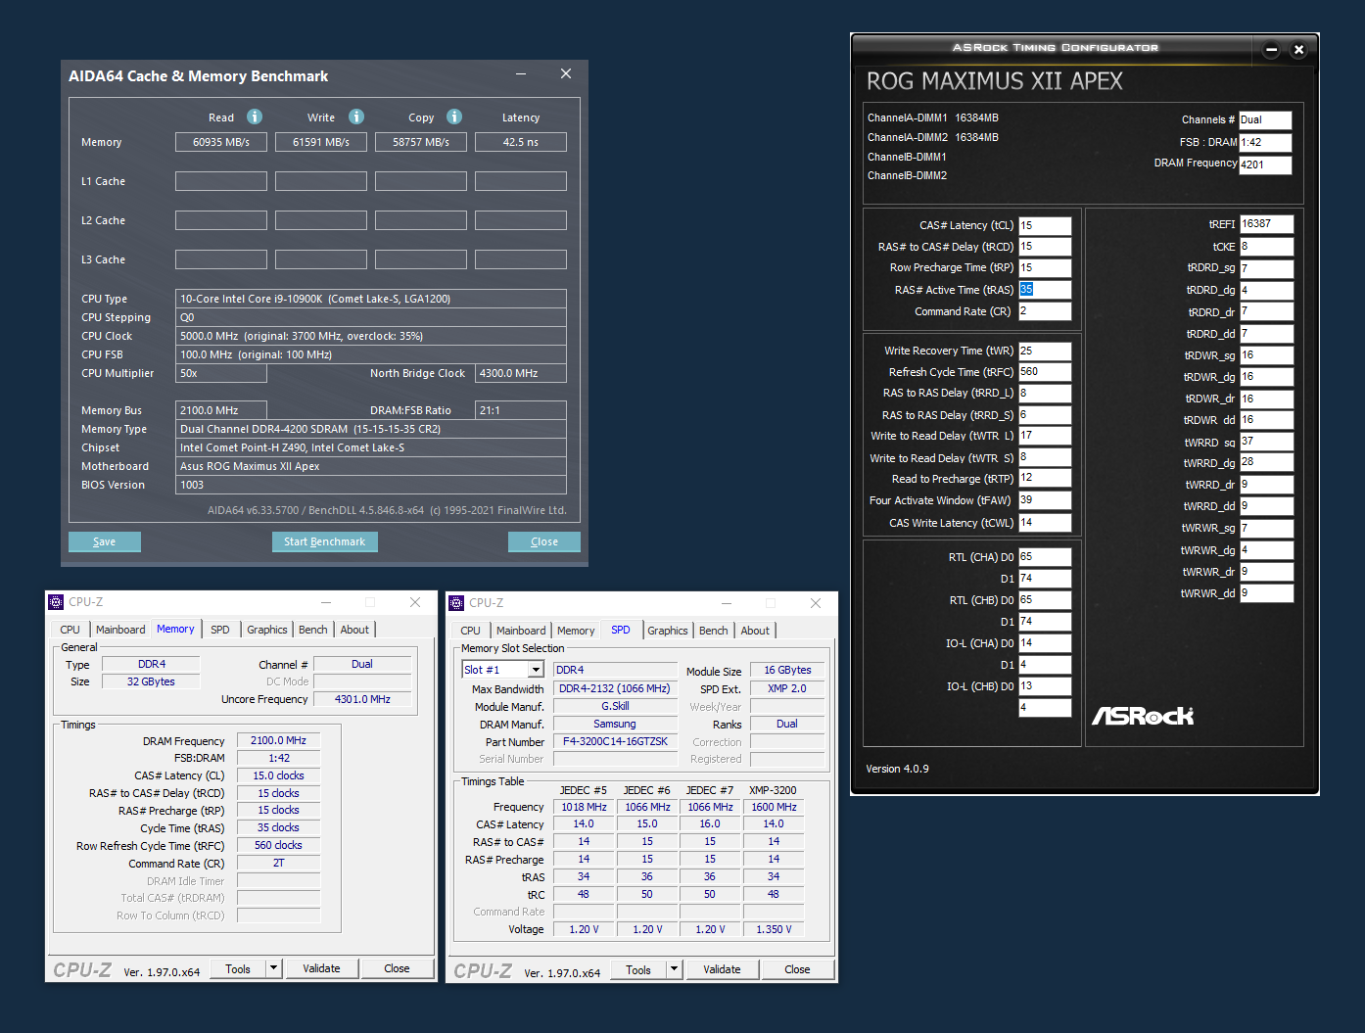Viewport: 1365px width, 1033px height.
Task: Switch to the Memory tab in CPU-Z SPD window
Action: point(576,631)
